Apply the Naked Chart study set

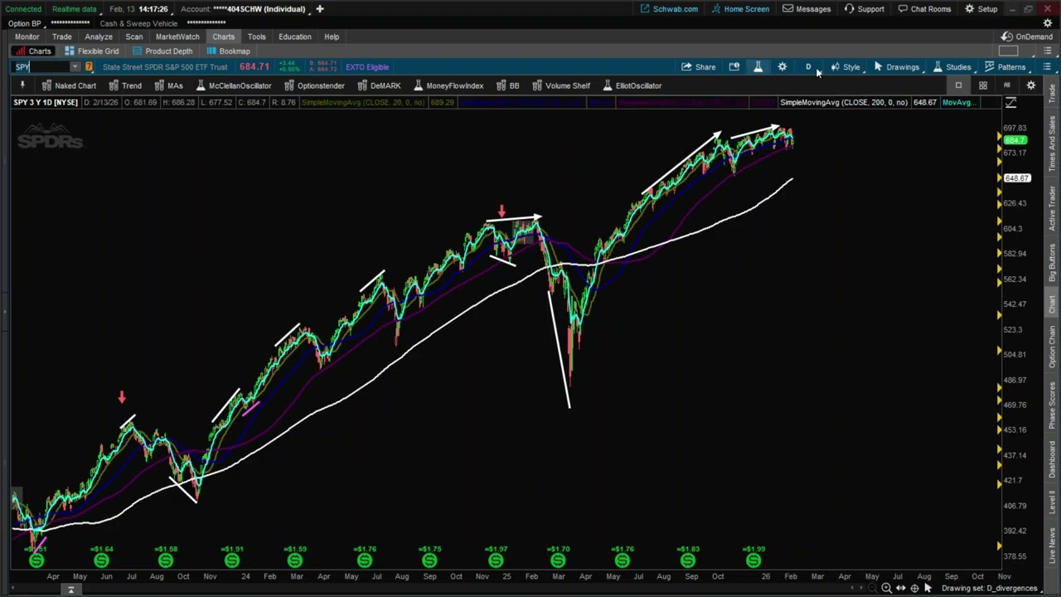pyautogui.click(x=68, y=85)
